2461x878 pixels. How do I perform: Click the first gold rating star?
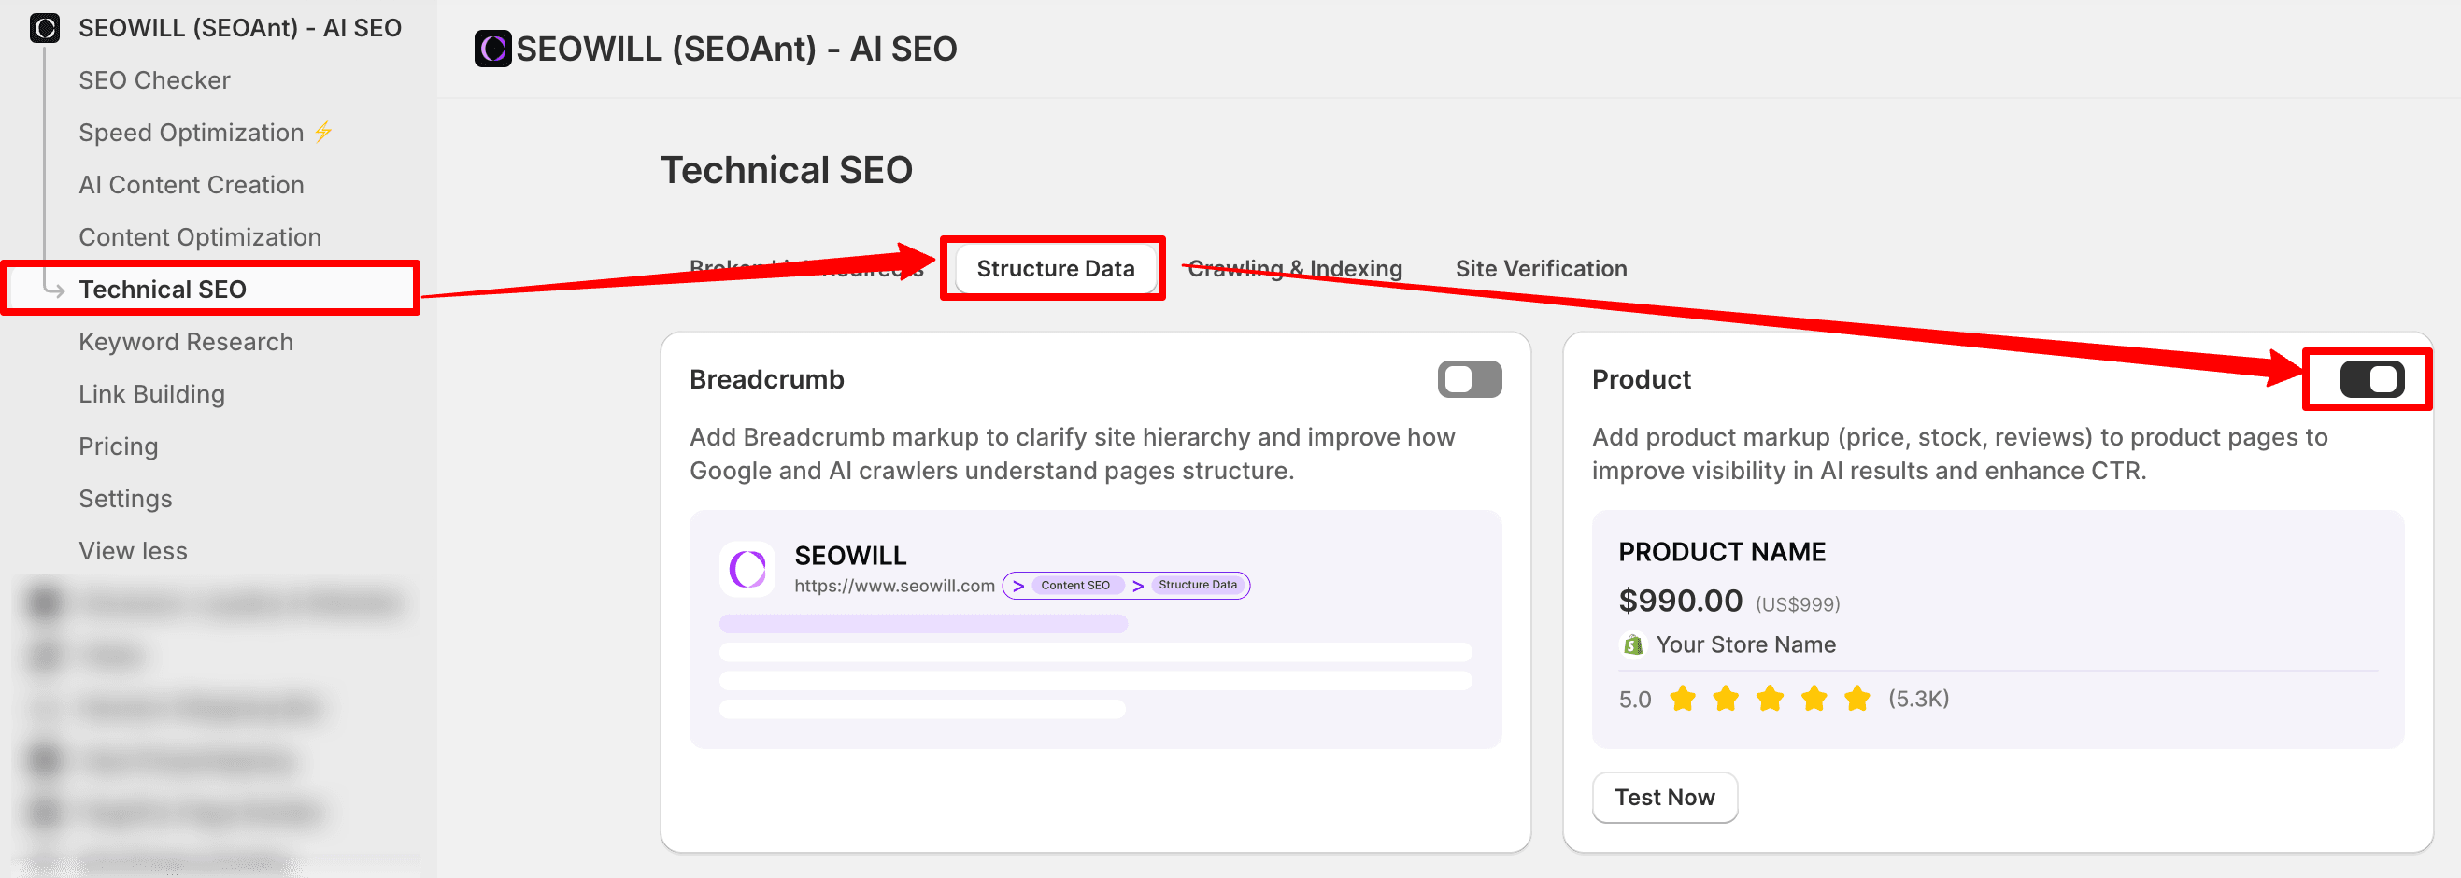click(1683, 699)
